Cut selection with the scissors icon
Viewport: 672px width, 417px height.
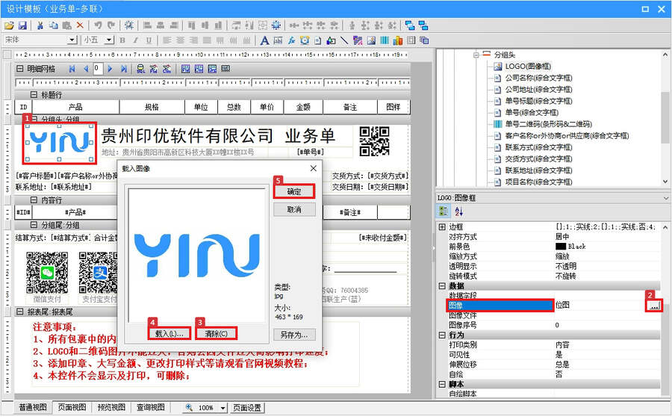[40, 25]
